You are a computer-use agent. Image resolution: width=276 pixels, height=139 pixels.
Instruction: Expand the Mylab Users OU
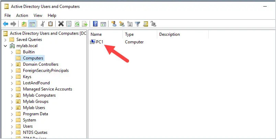click(x=12, y=108)
